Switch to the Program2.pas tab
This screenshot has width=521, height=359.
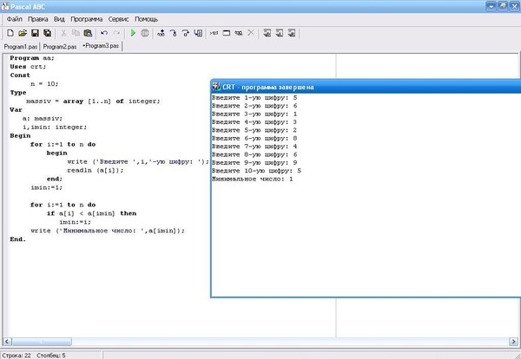click(60, 47)
